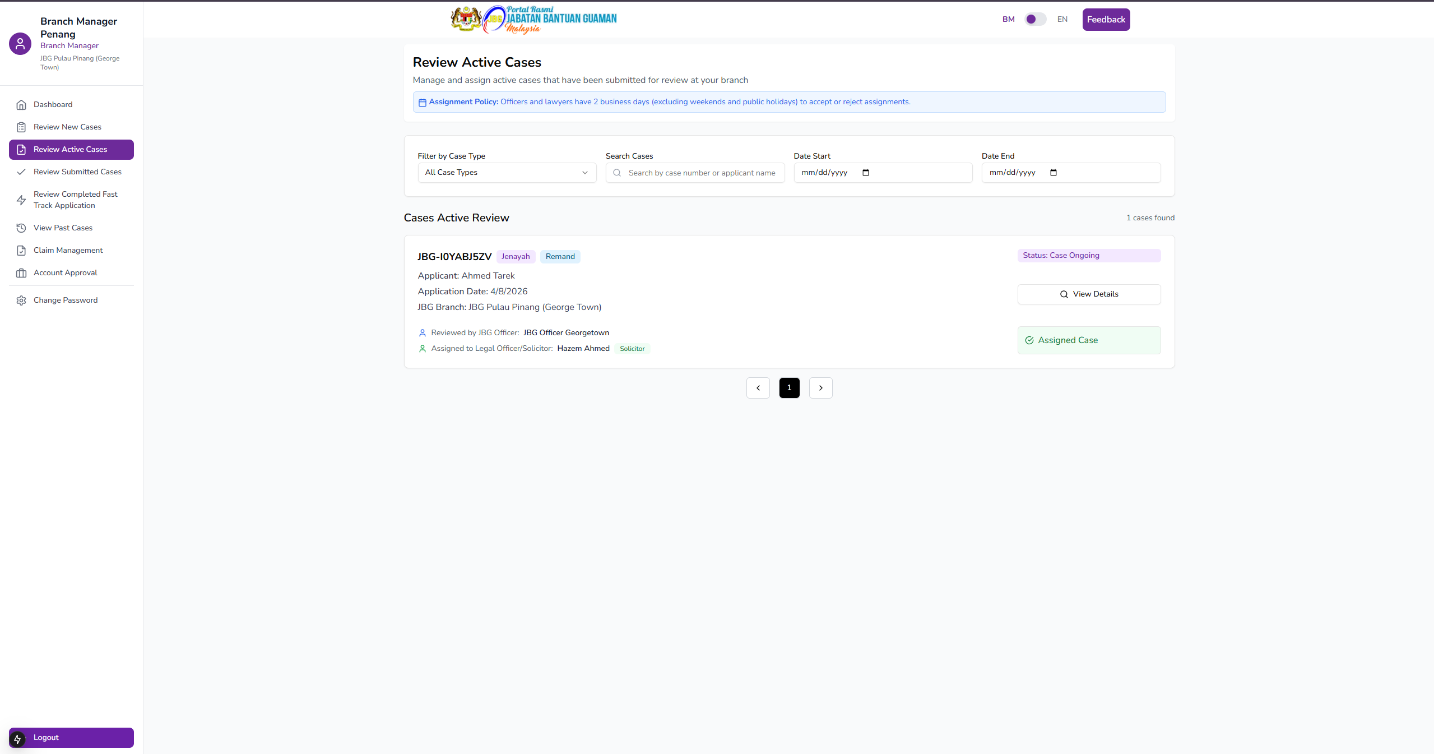The width and height of the screenshot is (1434, 754).
Task: Select the EN language label
Action: point(1062,20)
